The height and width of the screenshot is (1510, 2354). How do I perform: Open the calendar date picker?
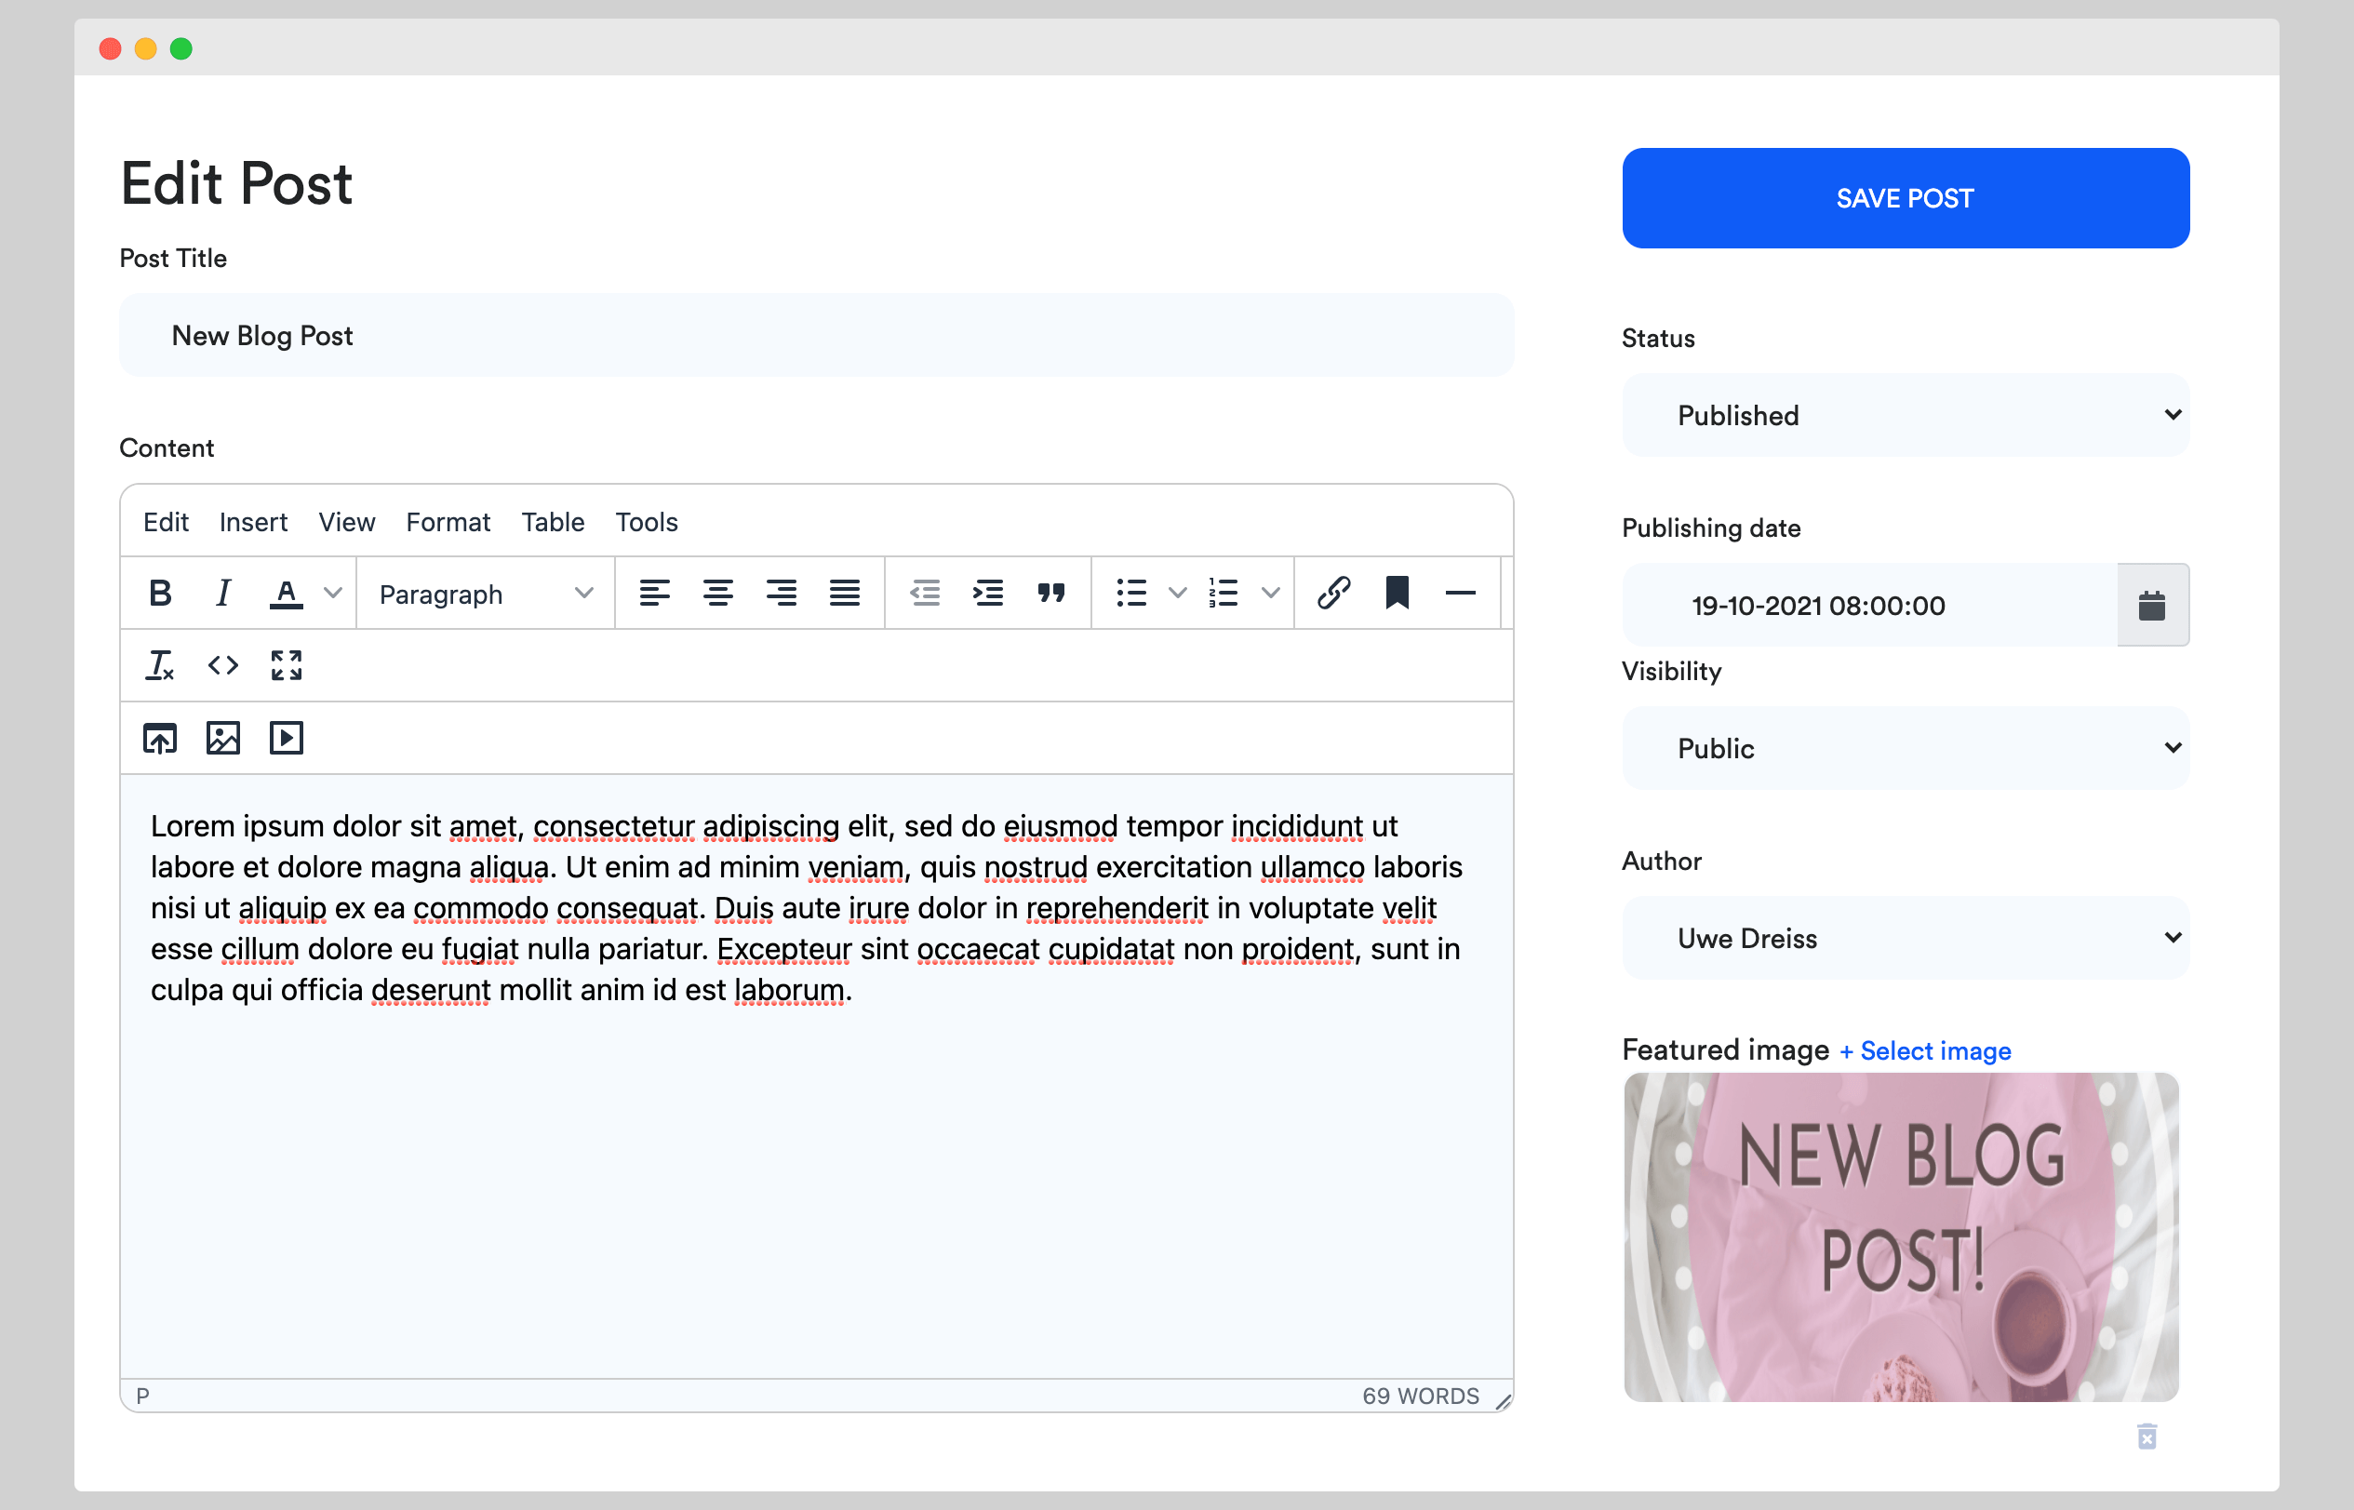(x=2152, y=605)
